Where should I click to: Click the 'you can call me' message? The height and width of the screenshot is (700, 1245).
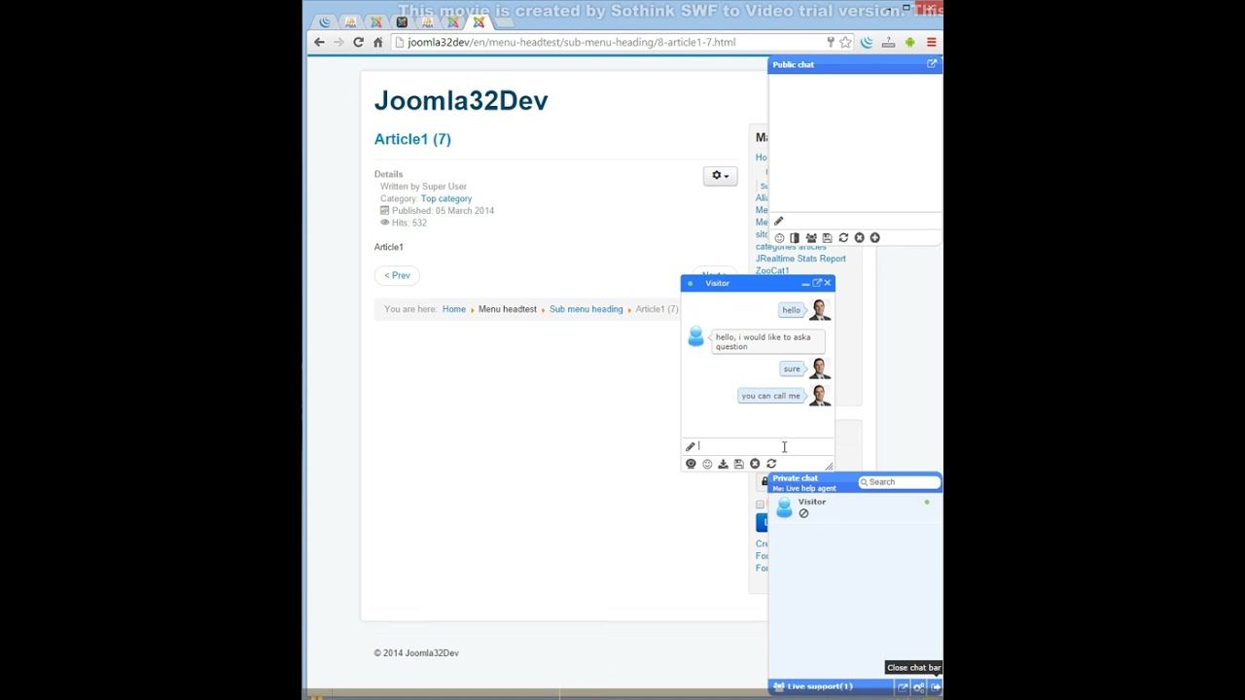pos(770,396)
